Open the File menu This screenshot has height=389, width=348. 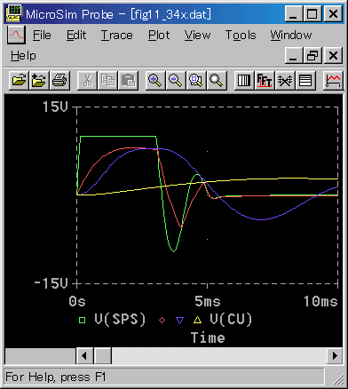click(x=42, y=36)
